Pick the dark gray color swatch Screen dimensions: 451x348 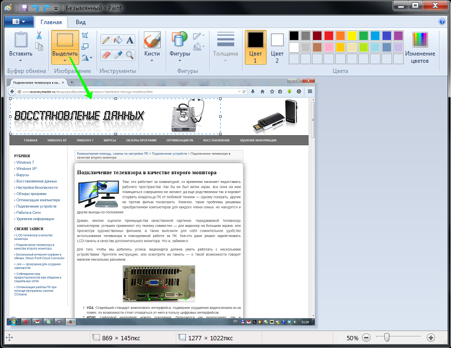click(x=306, y=36)
